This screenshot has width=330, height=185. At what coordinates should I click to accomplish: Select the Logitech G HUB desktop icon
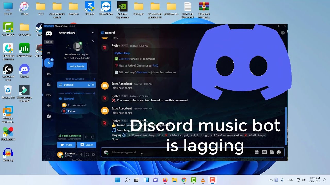[8, 73]
